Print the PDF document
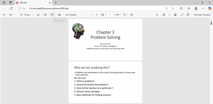This screenshot has width=213, height=104. (x=164, y=15)
